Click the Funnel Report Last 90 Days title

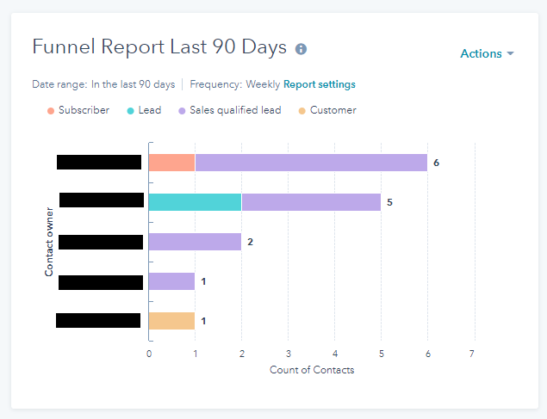[159, 47]
